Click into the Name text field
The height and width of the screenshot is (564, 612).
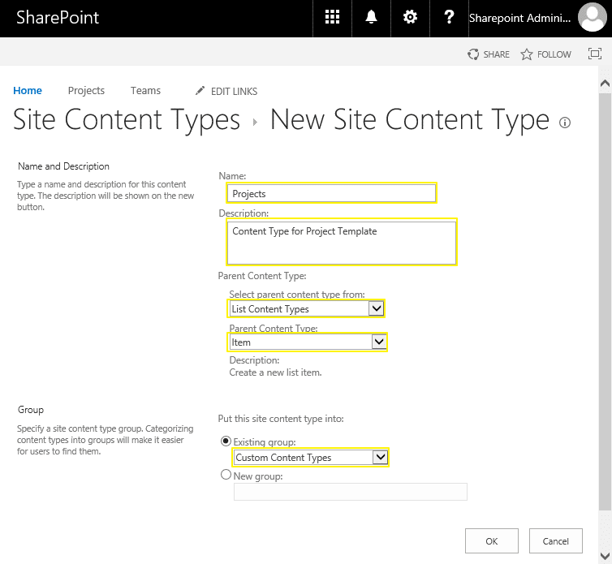[x=331, y=193]
